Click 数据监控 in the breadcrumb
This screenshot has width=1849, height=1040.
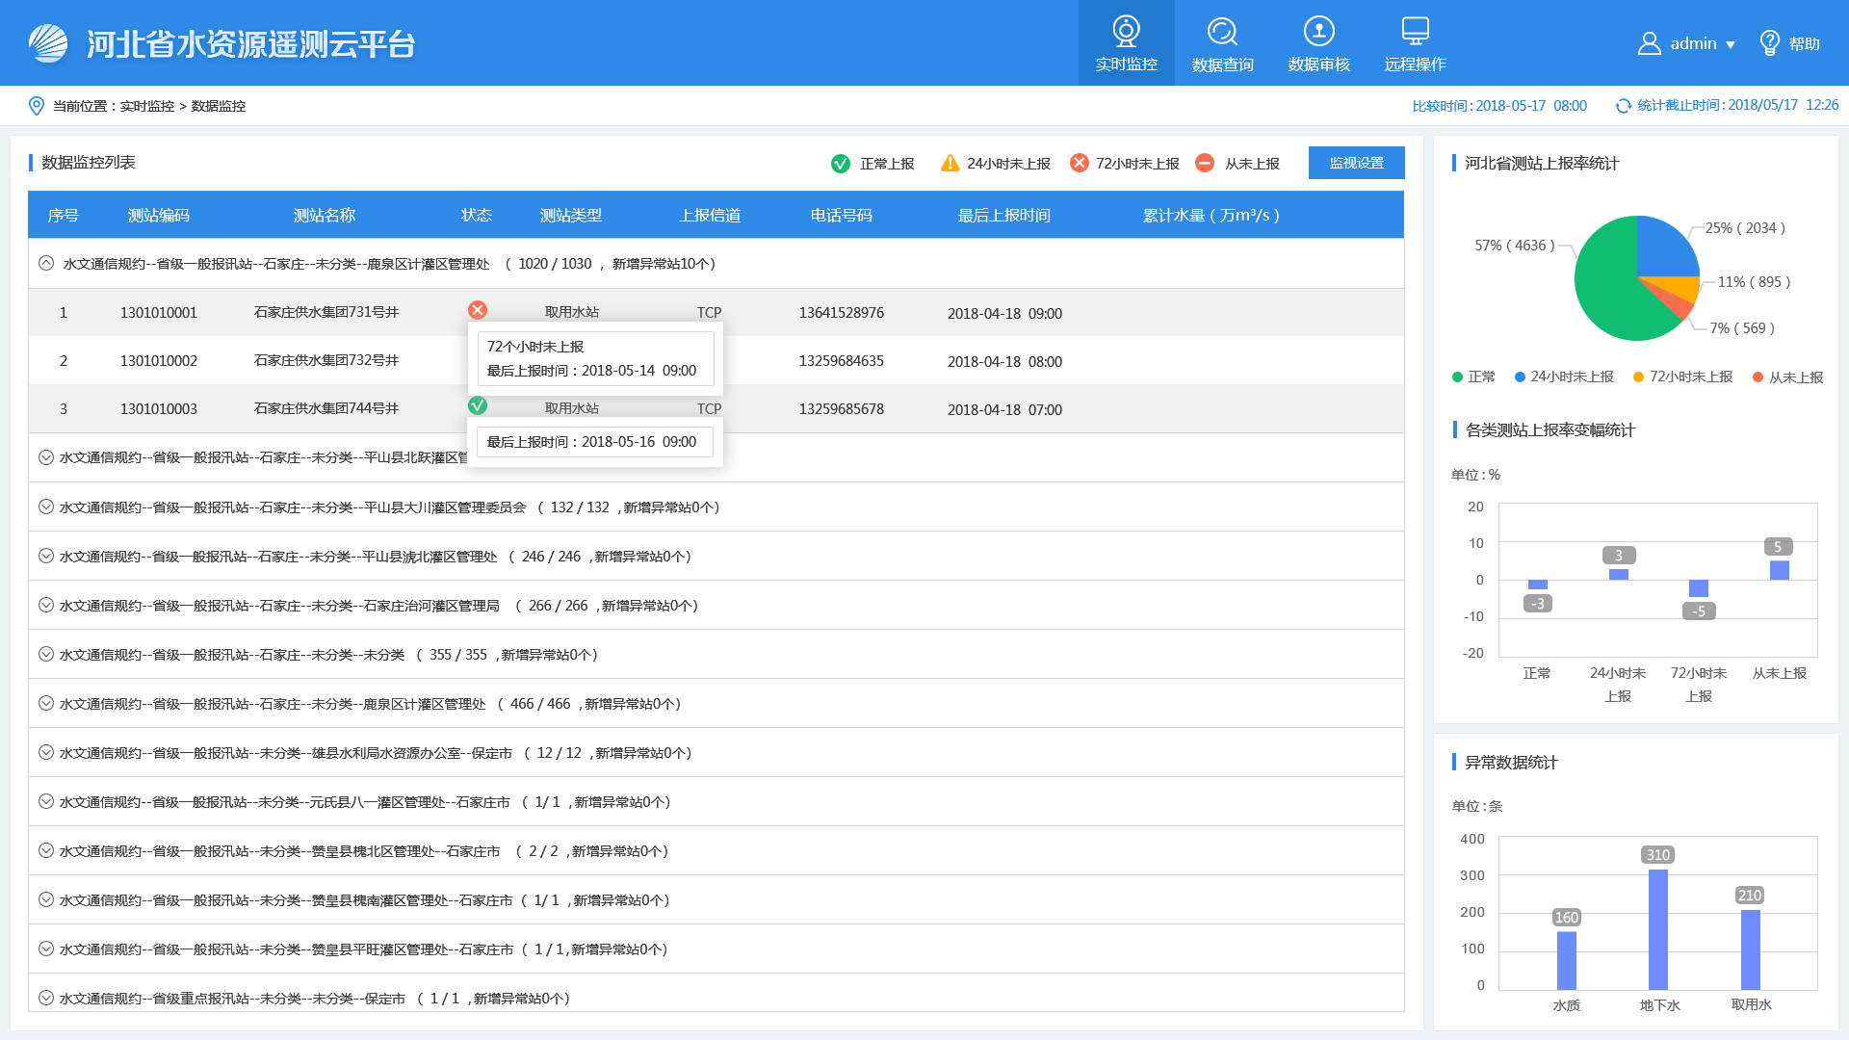tap(218, 106)
